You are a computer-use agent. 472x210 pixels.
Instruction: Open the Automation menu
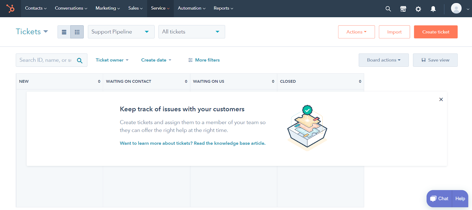[192, 8]
